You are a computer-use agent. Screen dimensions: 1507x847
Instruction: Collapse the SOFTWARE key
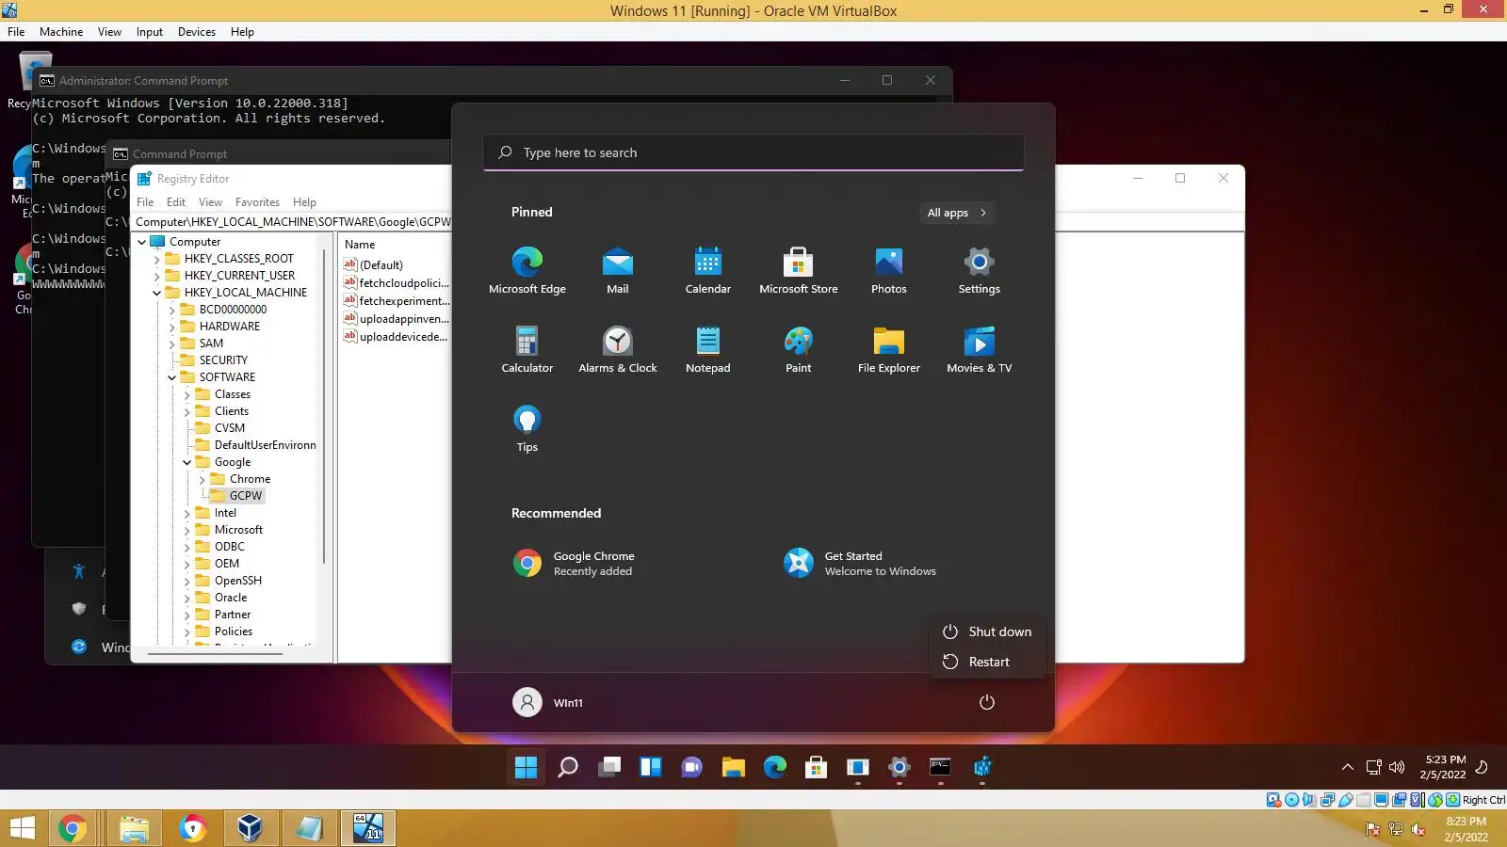pyautogui.click(x=172, y=377)
